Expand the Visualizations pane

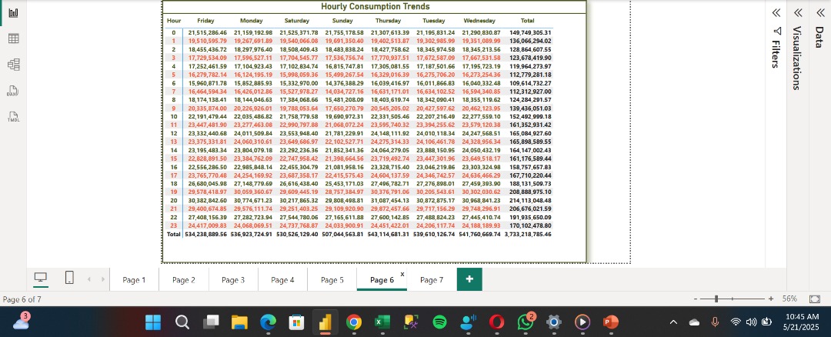pyautogui.click(x=798, y=13)
